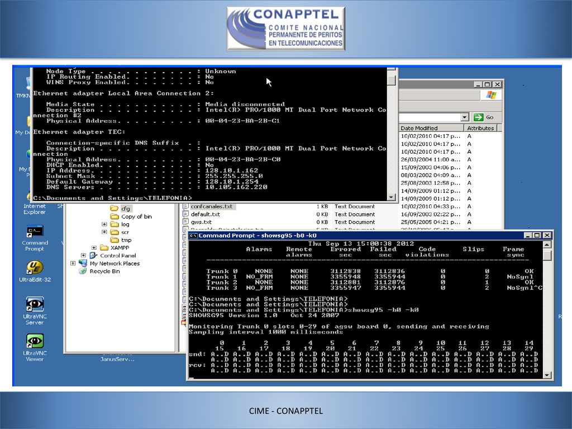Expand the scr folder node
Screen dimensions: 572x429
point(104,232)
